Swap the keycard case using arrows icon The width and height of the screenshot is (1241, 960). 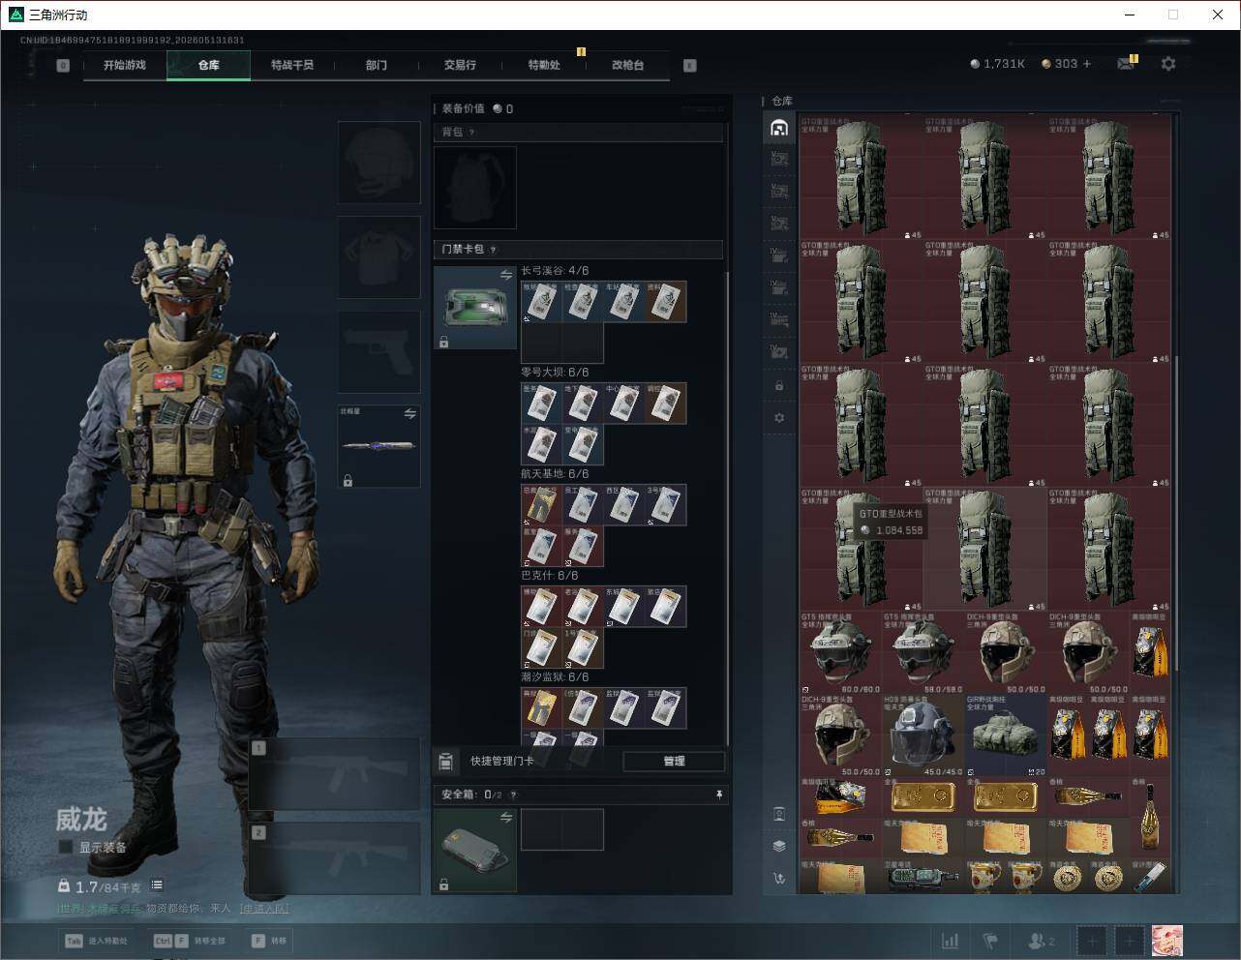click(505, 276)
